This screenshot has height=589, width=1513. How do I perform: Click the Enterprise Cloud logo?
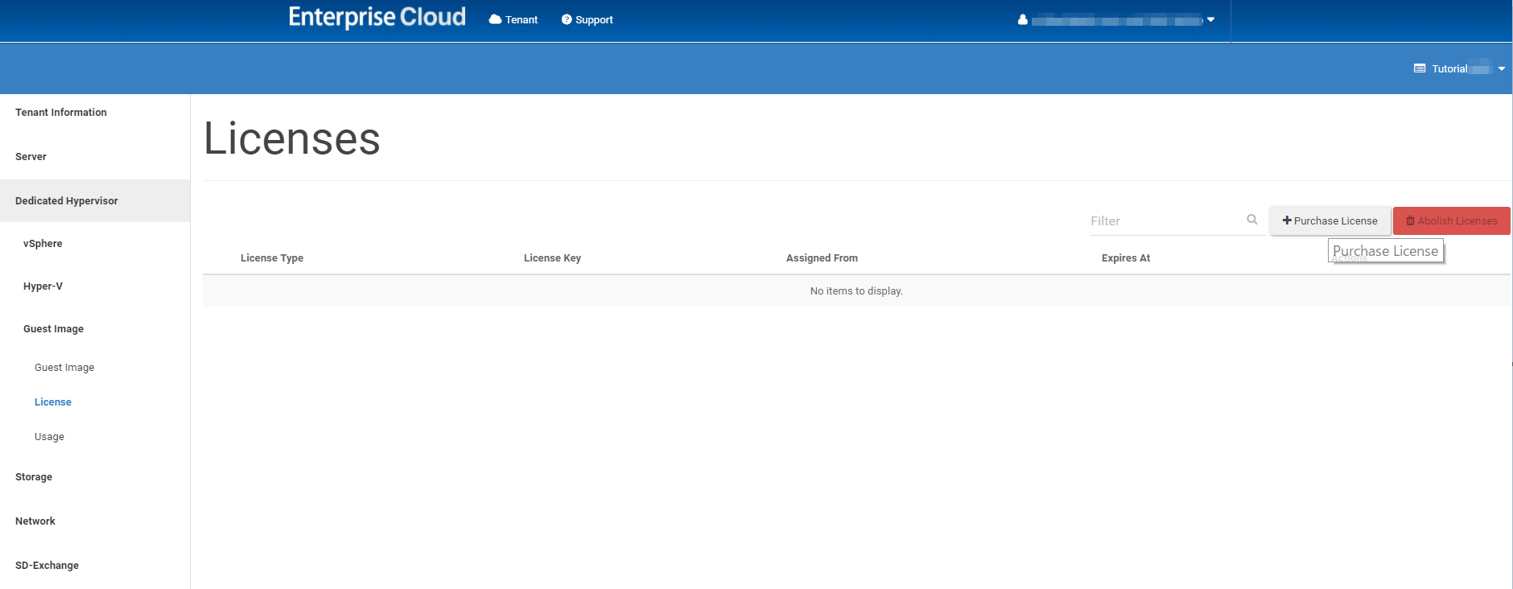[377, 18]
